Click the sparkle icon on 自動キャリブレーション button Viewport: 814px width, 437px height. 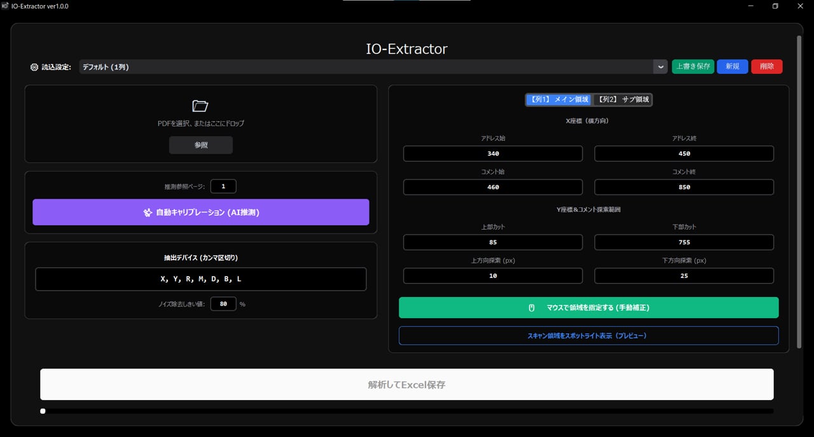pyautogui.click(x=147, y=212)
